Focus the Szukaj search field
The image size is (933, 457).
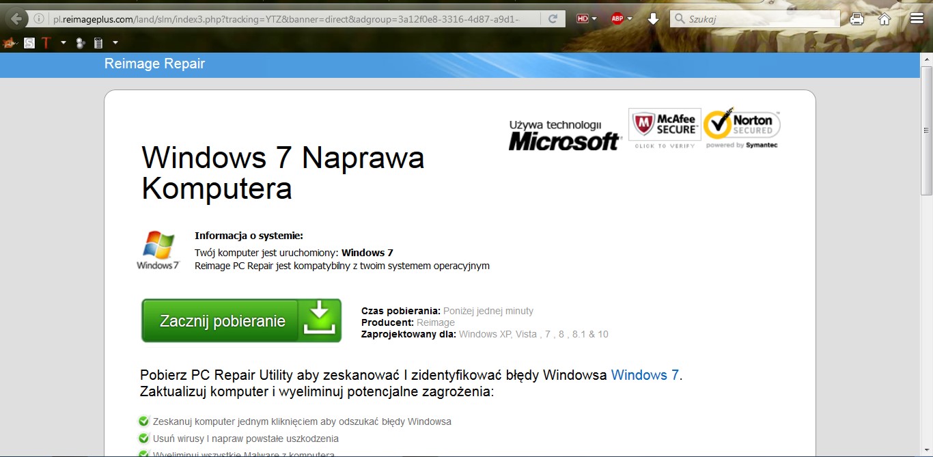click(x=755, y=19)
